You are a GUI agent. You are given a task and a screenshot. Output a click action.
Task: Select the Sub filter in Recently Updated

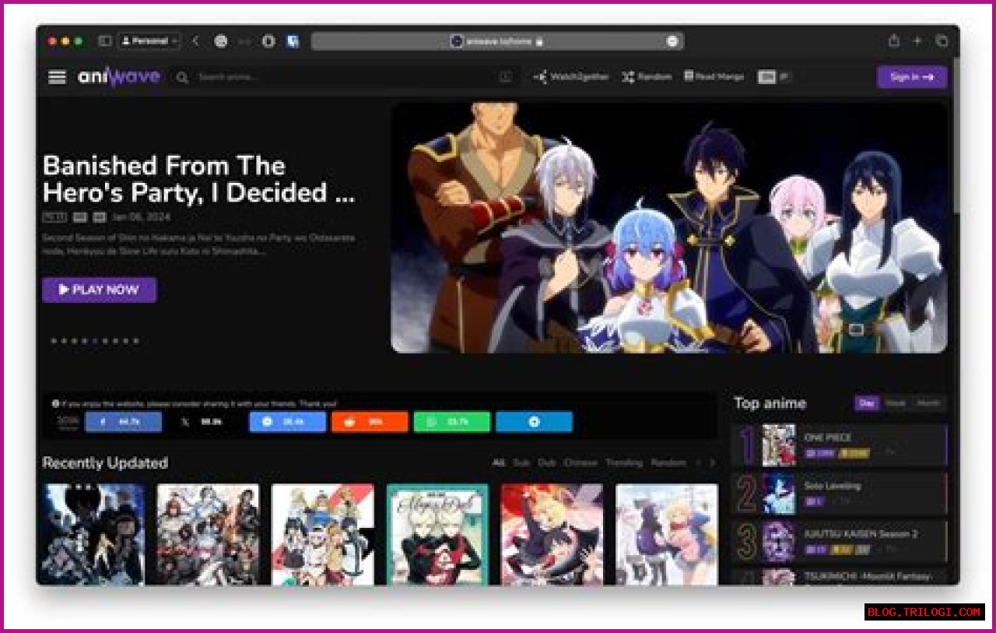(x=521, y=462)
